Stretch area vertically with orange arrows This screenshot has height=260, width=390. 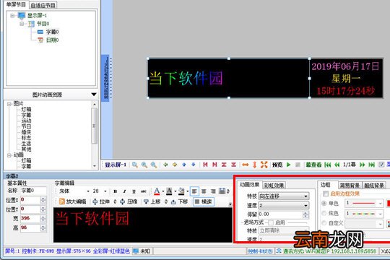pos(255,165)
